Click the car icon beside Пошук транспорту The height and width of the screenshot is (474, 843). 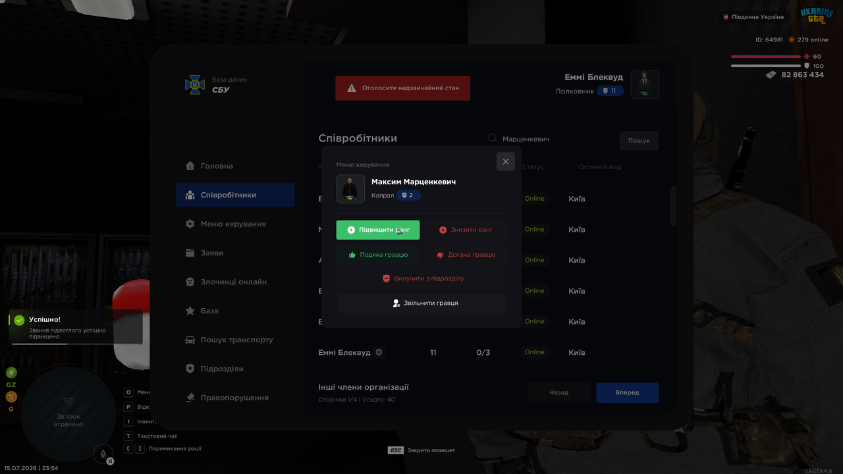(190, 340)
